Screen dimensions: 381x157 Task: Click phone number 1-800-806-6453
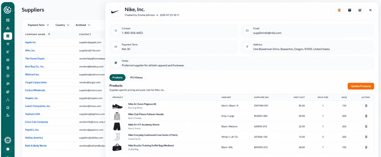(x=132, y=33)
